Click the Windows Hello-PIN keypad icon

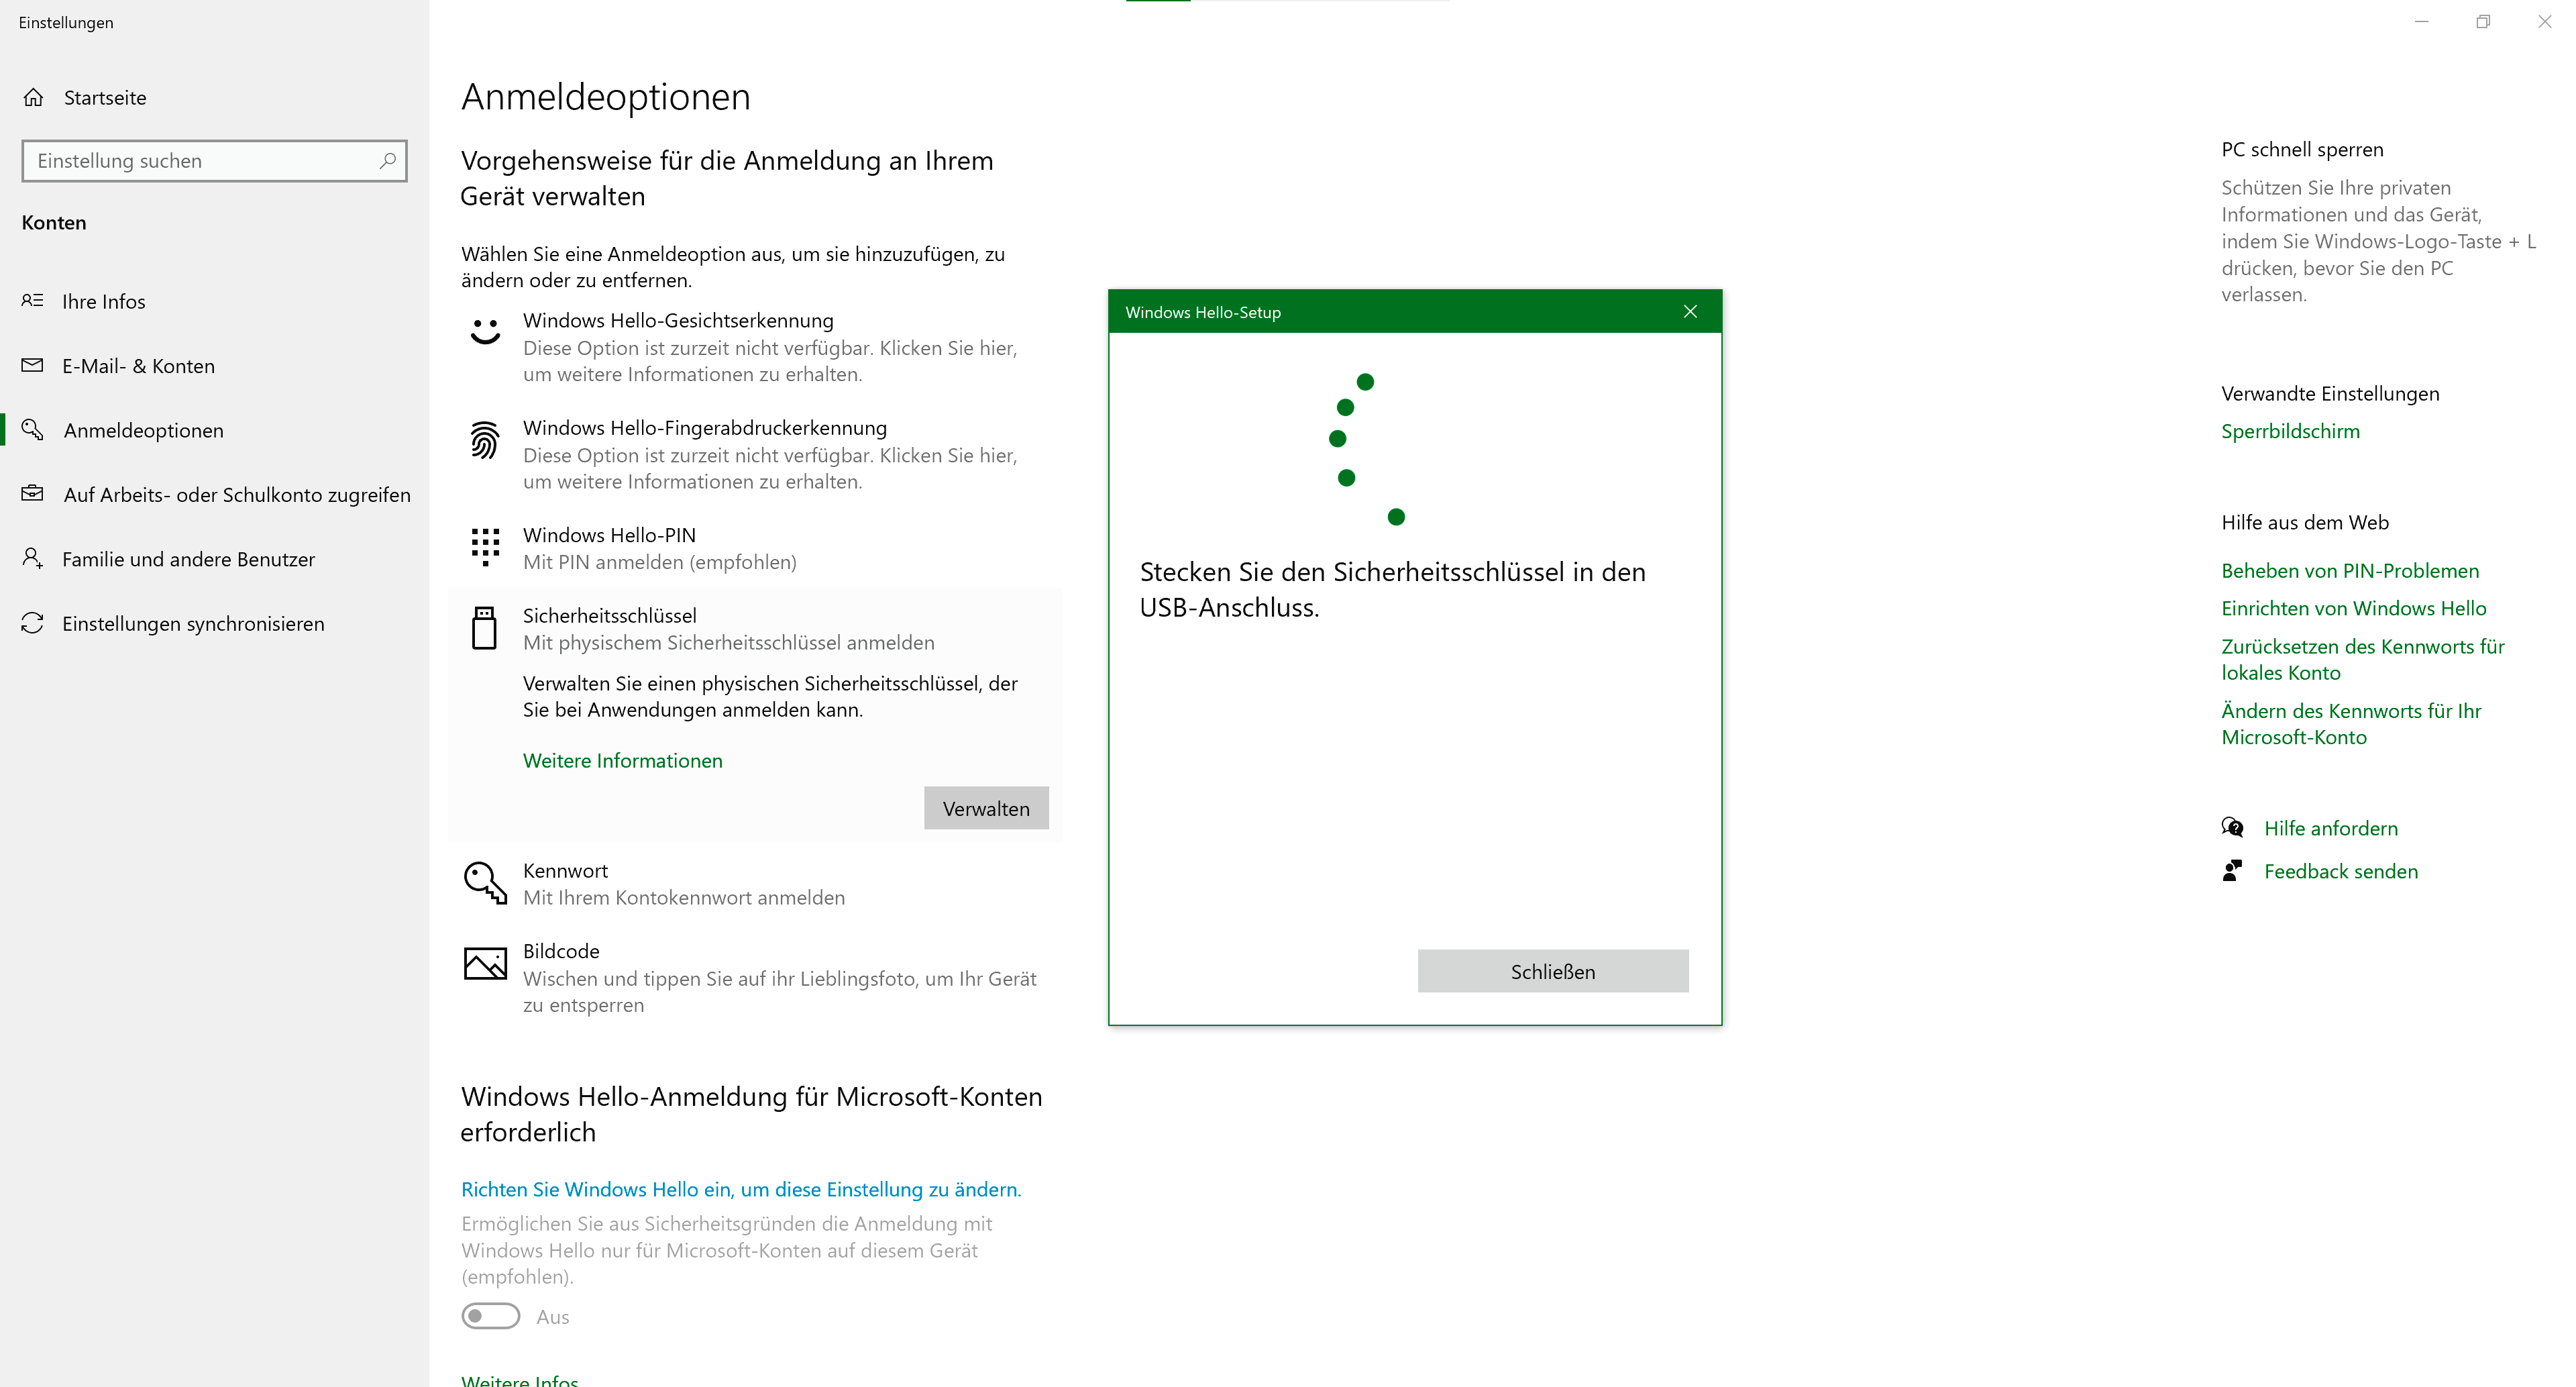[x=485, y=547]
